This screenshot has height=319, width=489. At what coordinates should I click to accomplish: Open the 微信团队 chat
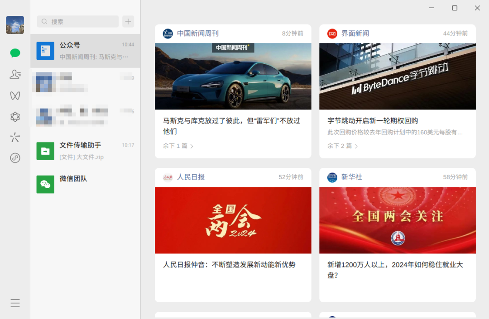85,184
